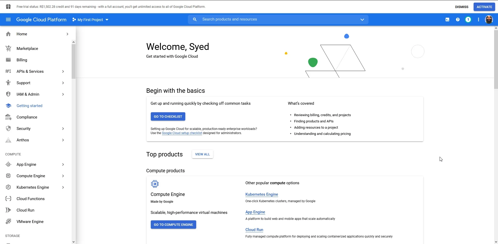Screen dimensions: 498x244
Task: Click the sidebar scroll down arrow
Action: pyautogui.click(x=74, y=242)
